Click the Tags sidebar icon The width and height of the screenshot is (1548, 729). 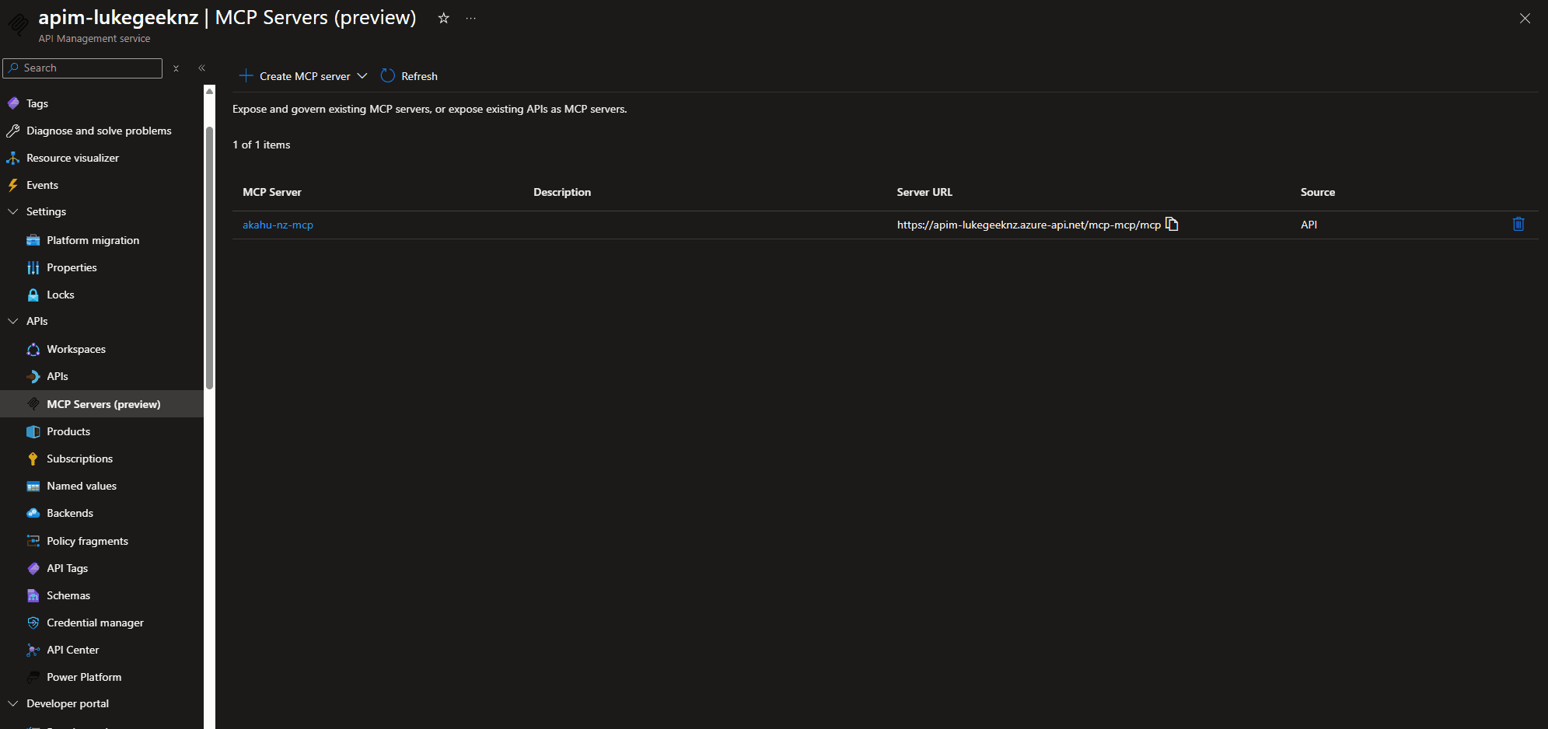point(13,103)
